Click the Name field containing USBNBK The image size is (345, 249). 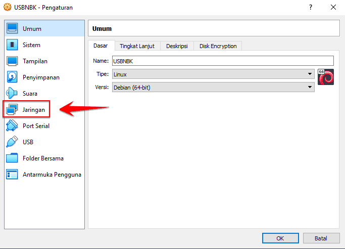(223, 61)
